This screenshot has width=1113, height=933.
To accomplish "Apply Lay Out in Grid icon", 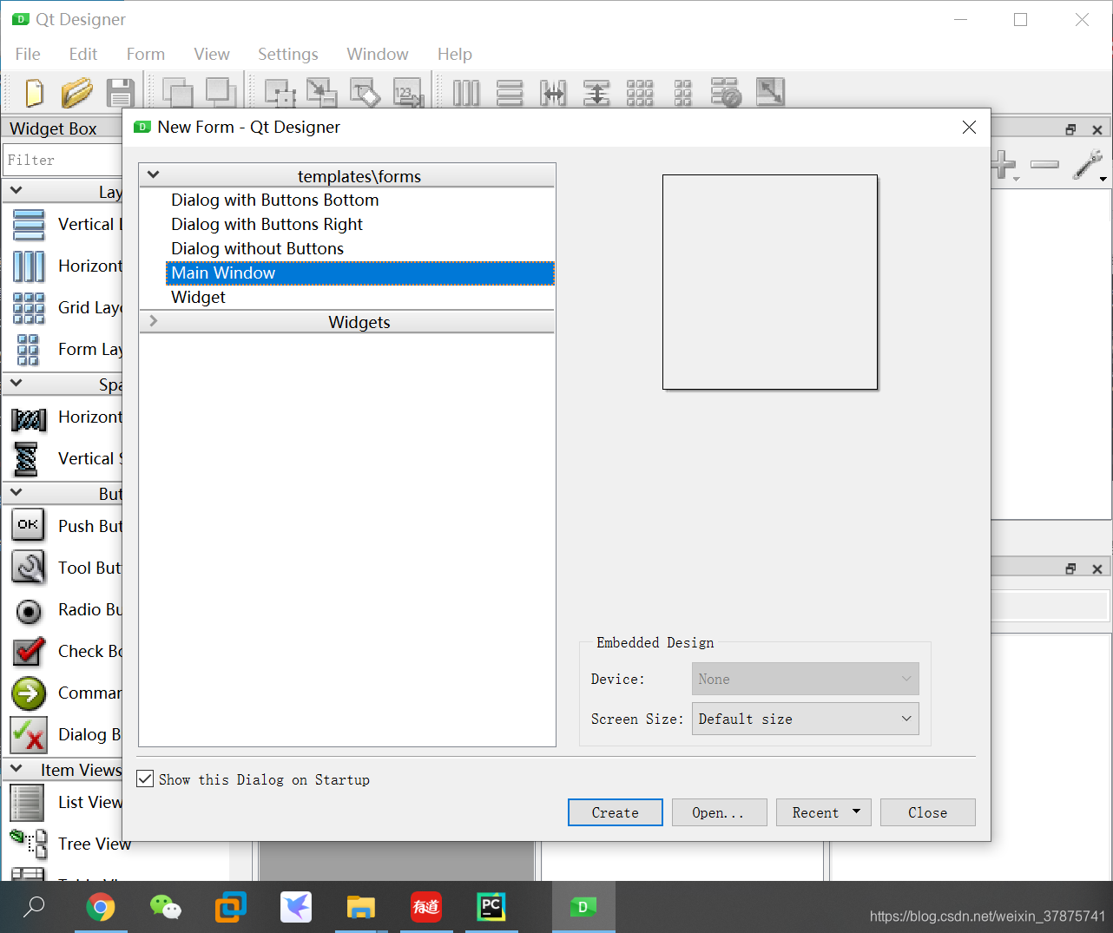I will (x=640, y=93).
